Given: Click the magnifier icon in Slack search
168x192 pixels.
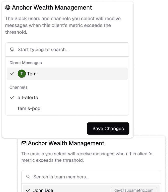Looking at the screenshot, I should point(12,50).
